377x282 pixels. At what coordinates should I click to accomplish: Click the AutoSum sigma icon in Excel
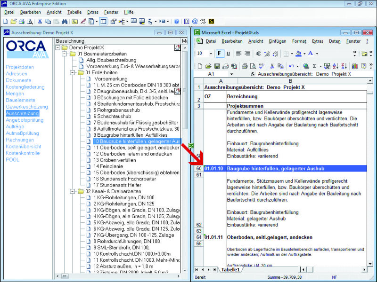pos(314,66)
